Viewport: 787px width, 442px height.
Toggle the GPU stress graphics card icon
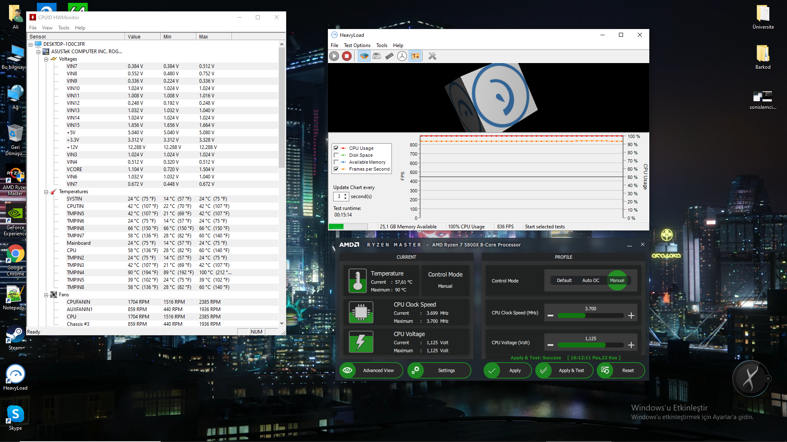(x=415, y=56)
